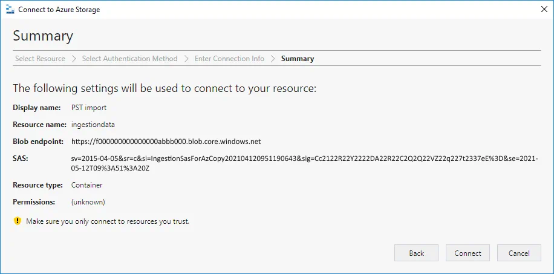Screen dimensions: 554x274
Task: Click the yellow warning shield icon
Action: click(x=18, y=221)
